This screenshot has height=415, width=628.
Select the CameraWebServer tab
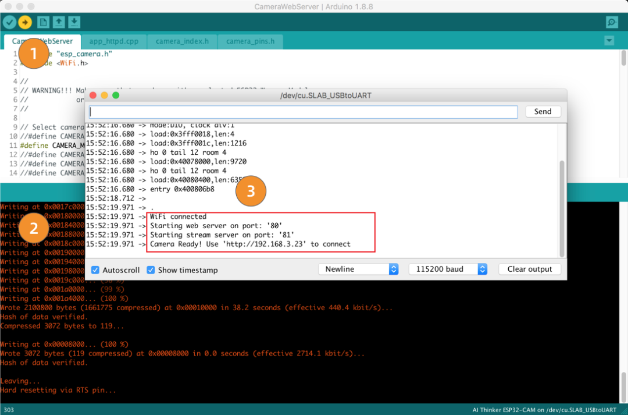pyautogui.click(x=42, y=41)
